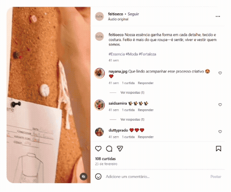This screenshot has width=231, height=192.
Task: Like duttyprado's comment
Action: coord(220,132)
